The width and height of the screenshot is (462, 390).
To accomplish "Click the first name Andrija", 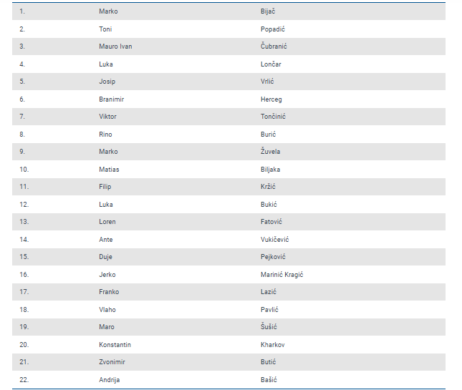I will click(x=110, y=380).
